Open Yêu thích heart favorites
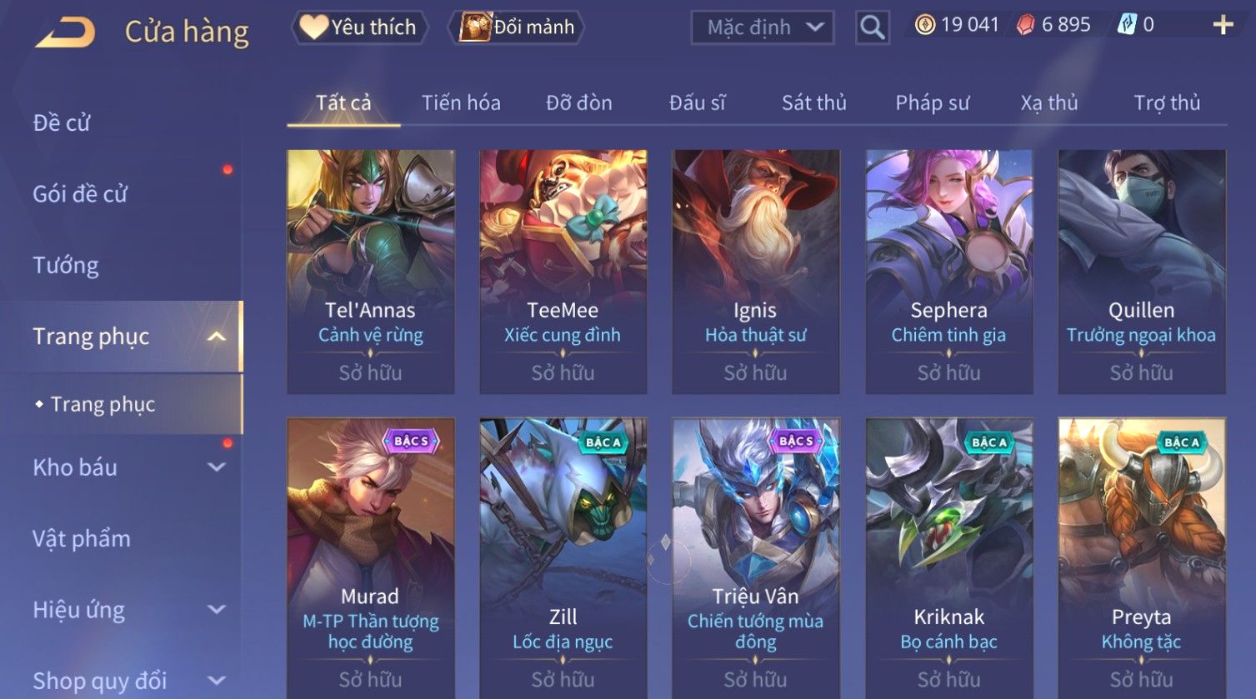 pos(359,27)
